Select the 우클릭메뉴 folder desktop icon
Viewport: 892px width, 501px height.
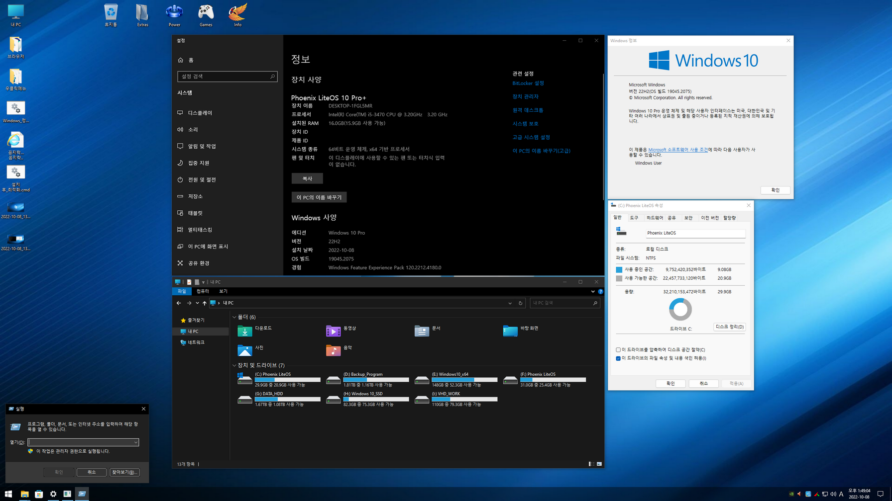(x=15, y=79)
